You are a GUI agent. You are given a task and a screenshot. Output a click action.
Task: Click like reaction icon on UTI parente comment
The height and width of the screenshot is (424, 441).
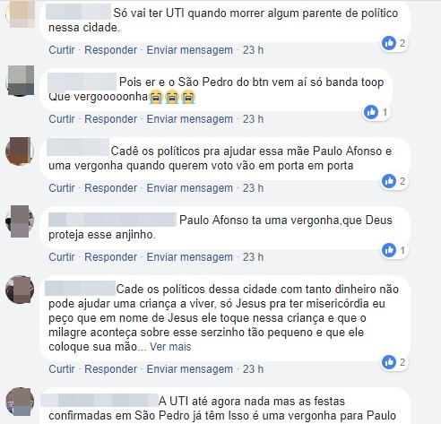(389, 43)
